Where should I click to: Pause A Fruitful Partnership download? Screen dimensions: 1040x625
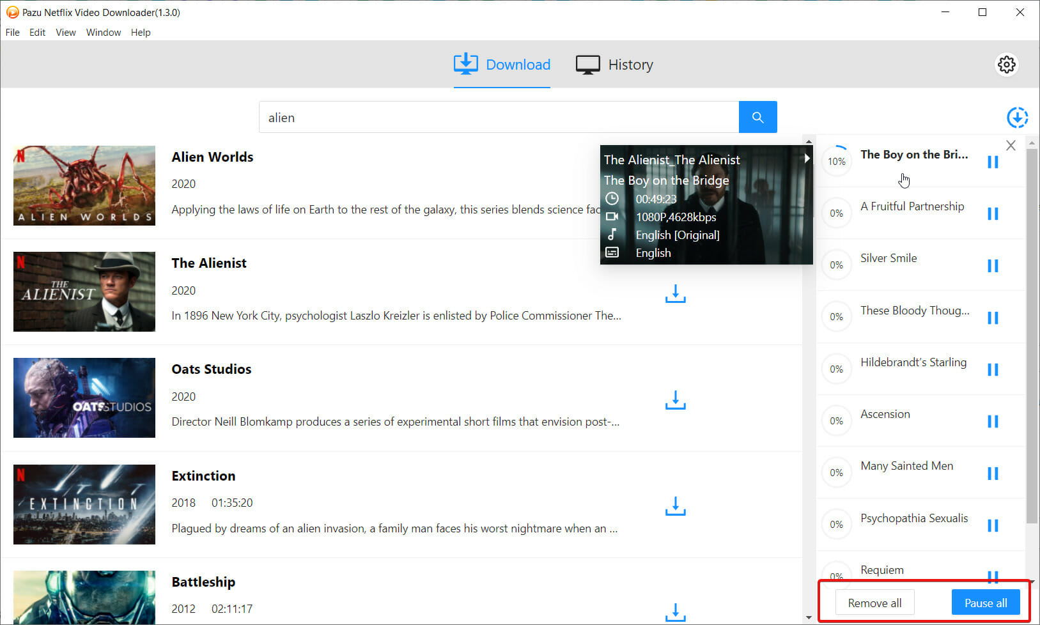tap(993, 214)
